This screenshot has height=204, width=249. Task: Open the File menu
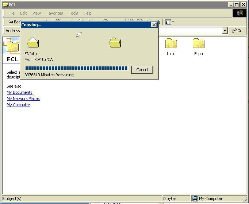pyautogui.click(x=12, y=13)
